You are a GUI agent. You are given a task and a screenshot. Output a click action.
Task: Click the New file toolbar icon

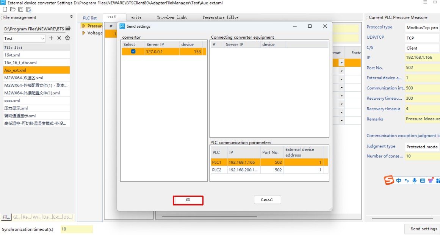5,9
